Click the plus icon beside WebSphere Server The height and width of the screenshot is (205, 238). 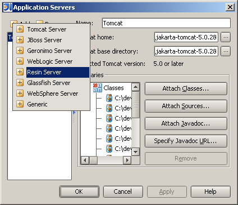(x=20, y=93)
